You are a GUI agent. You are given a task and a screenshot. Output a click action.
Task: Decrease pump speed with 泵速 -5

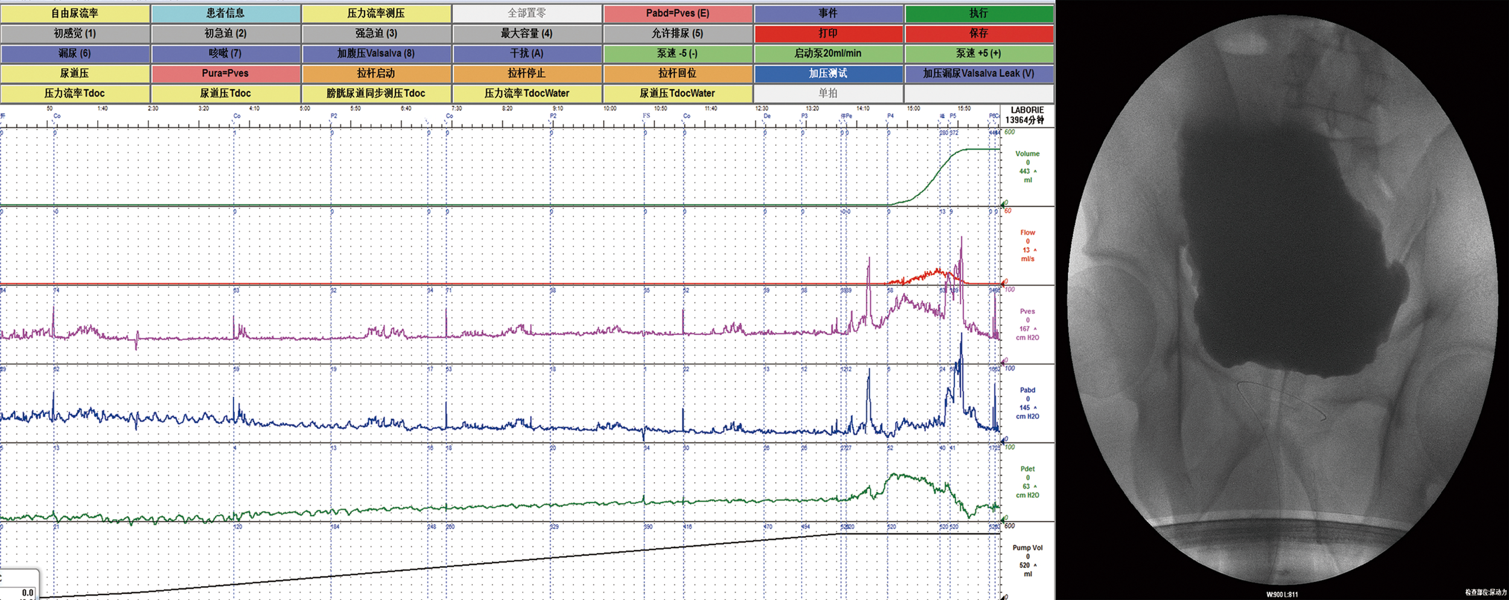pyautogui.click(x=677, y=53)
